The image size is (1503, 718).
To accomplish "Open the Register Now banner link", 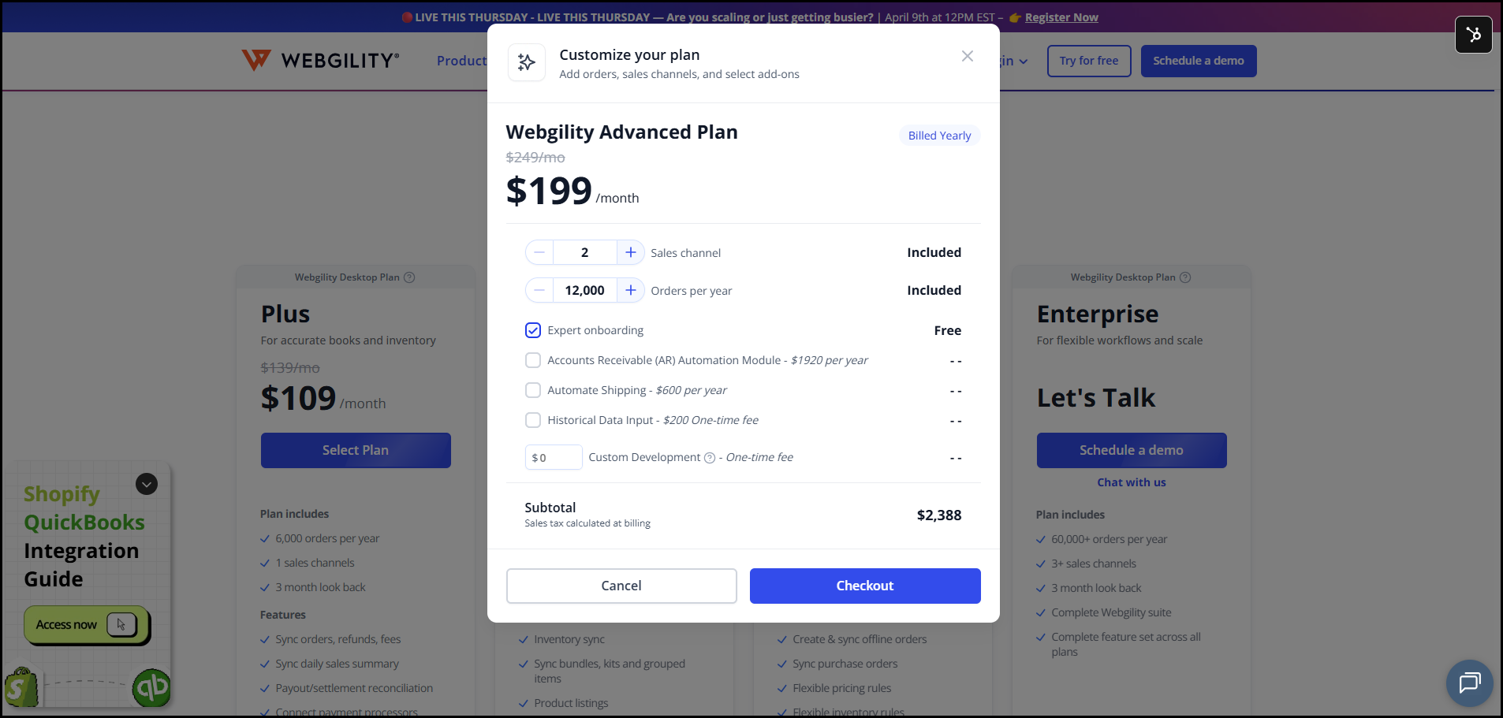I will coord(1061,17).
